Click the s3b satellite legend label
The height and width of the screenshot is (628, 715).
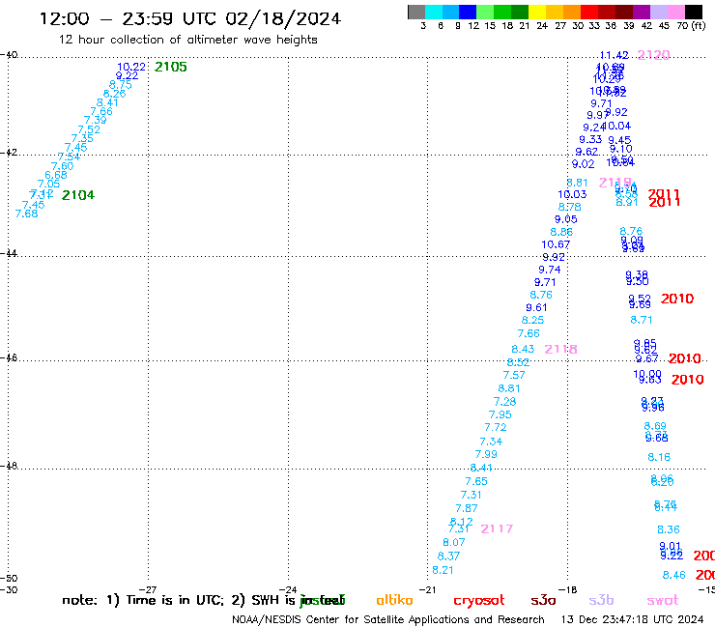(601, 600)
